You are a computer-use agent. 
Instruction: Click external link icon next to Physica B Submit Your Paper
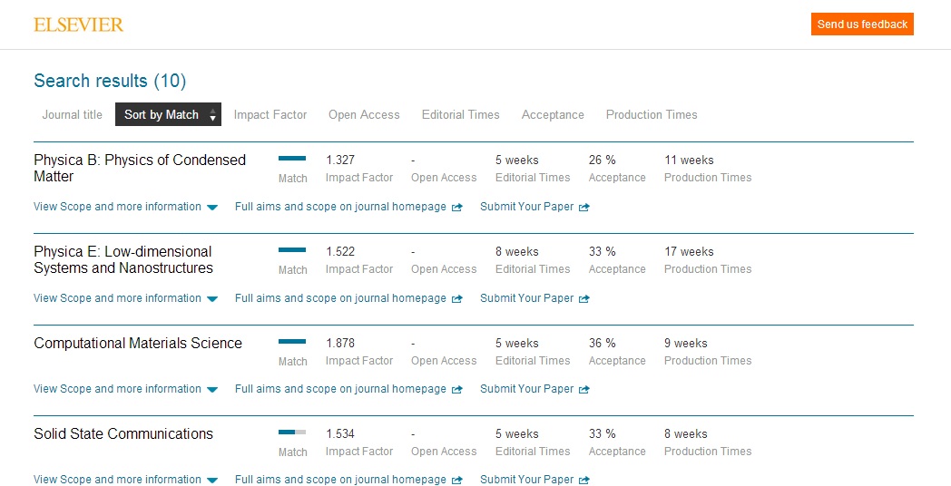584,208
